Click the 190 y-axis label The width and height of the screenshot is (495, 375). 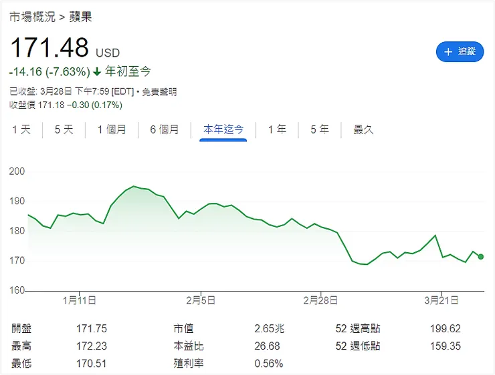pyautogui.click(x=17, y=201)
